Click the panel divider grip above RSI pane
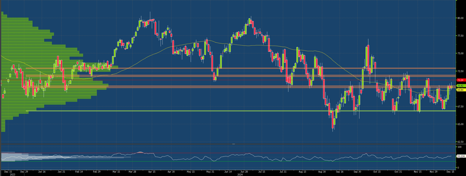Viewport: 466px width, 176px height. [x=233, y=144]
